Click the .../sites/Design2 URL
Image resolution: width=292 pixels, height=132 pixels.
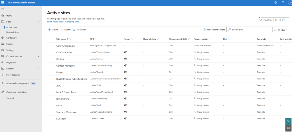97,72
